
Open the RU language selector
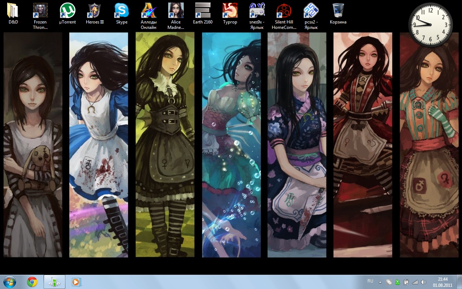(x=370, y=281)
